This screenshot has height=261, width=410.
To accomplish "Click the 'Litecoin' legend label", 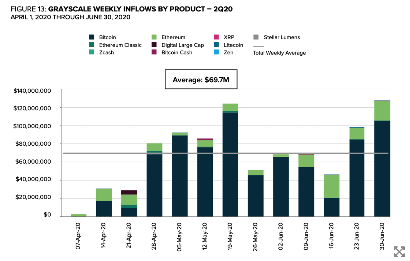I will point(234,45).
